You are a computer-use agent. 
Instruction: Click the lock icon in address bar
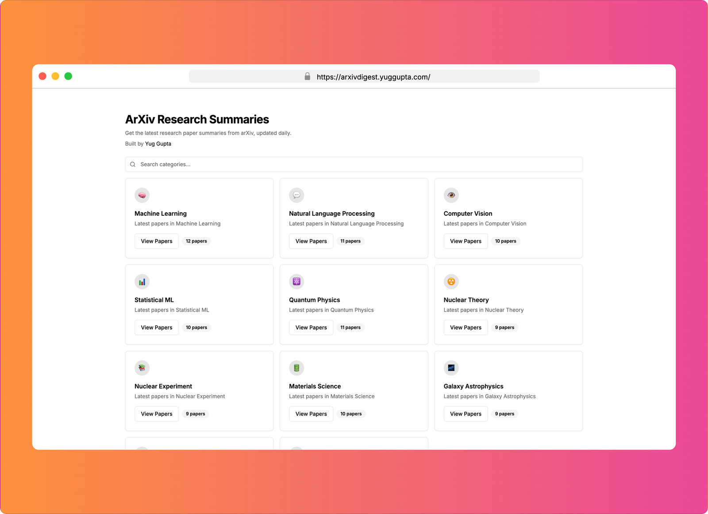[307, 76]
